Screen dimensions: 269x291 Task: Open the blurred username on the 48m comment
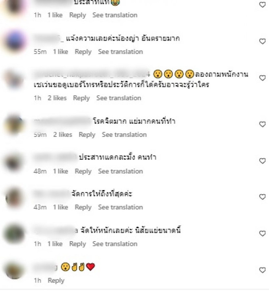55,158
